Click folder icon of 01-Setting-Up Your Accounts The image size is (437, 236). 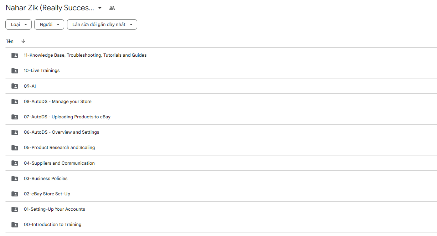coord(15,209)
